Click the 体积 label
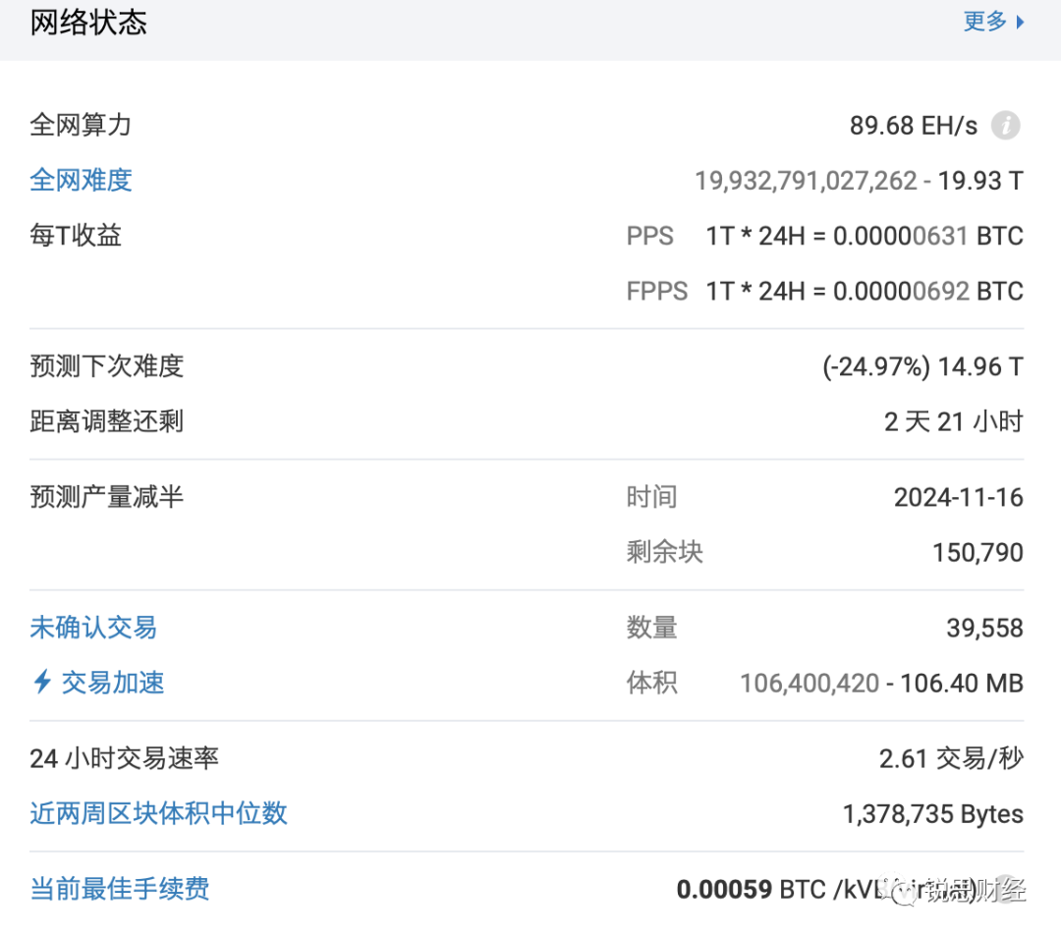 pos(651,683)
